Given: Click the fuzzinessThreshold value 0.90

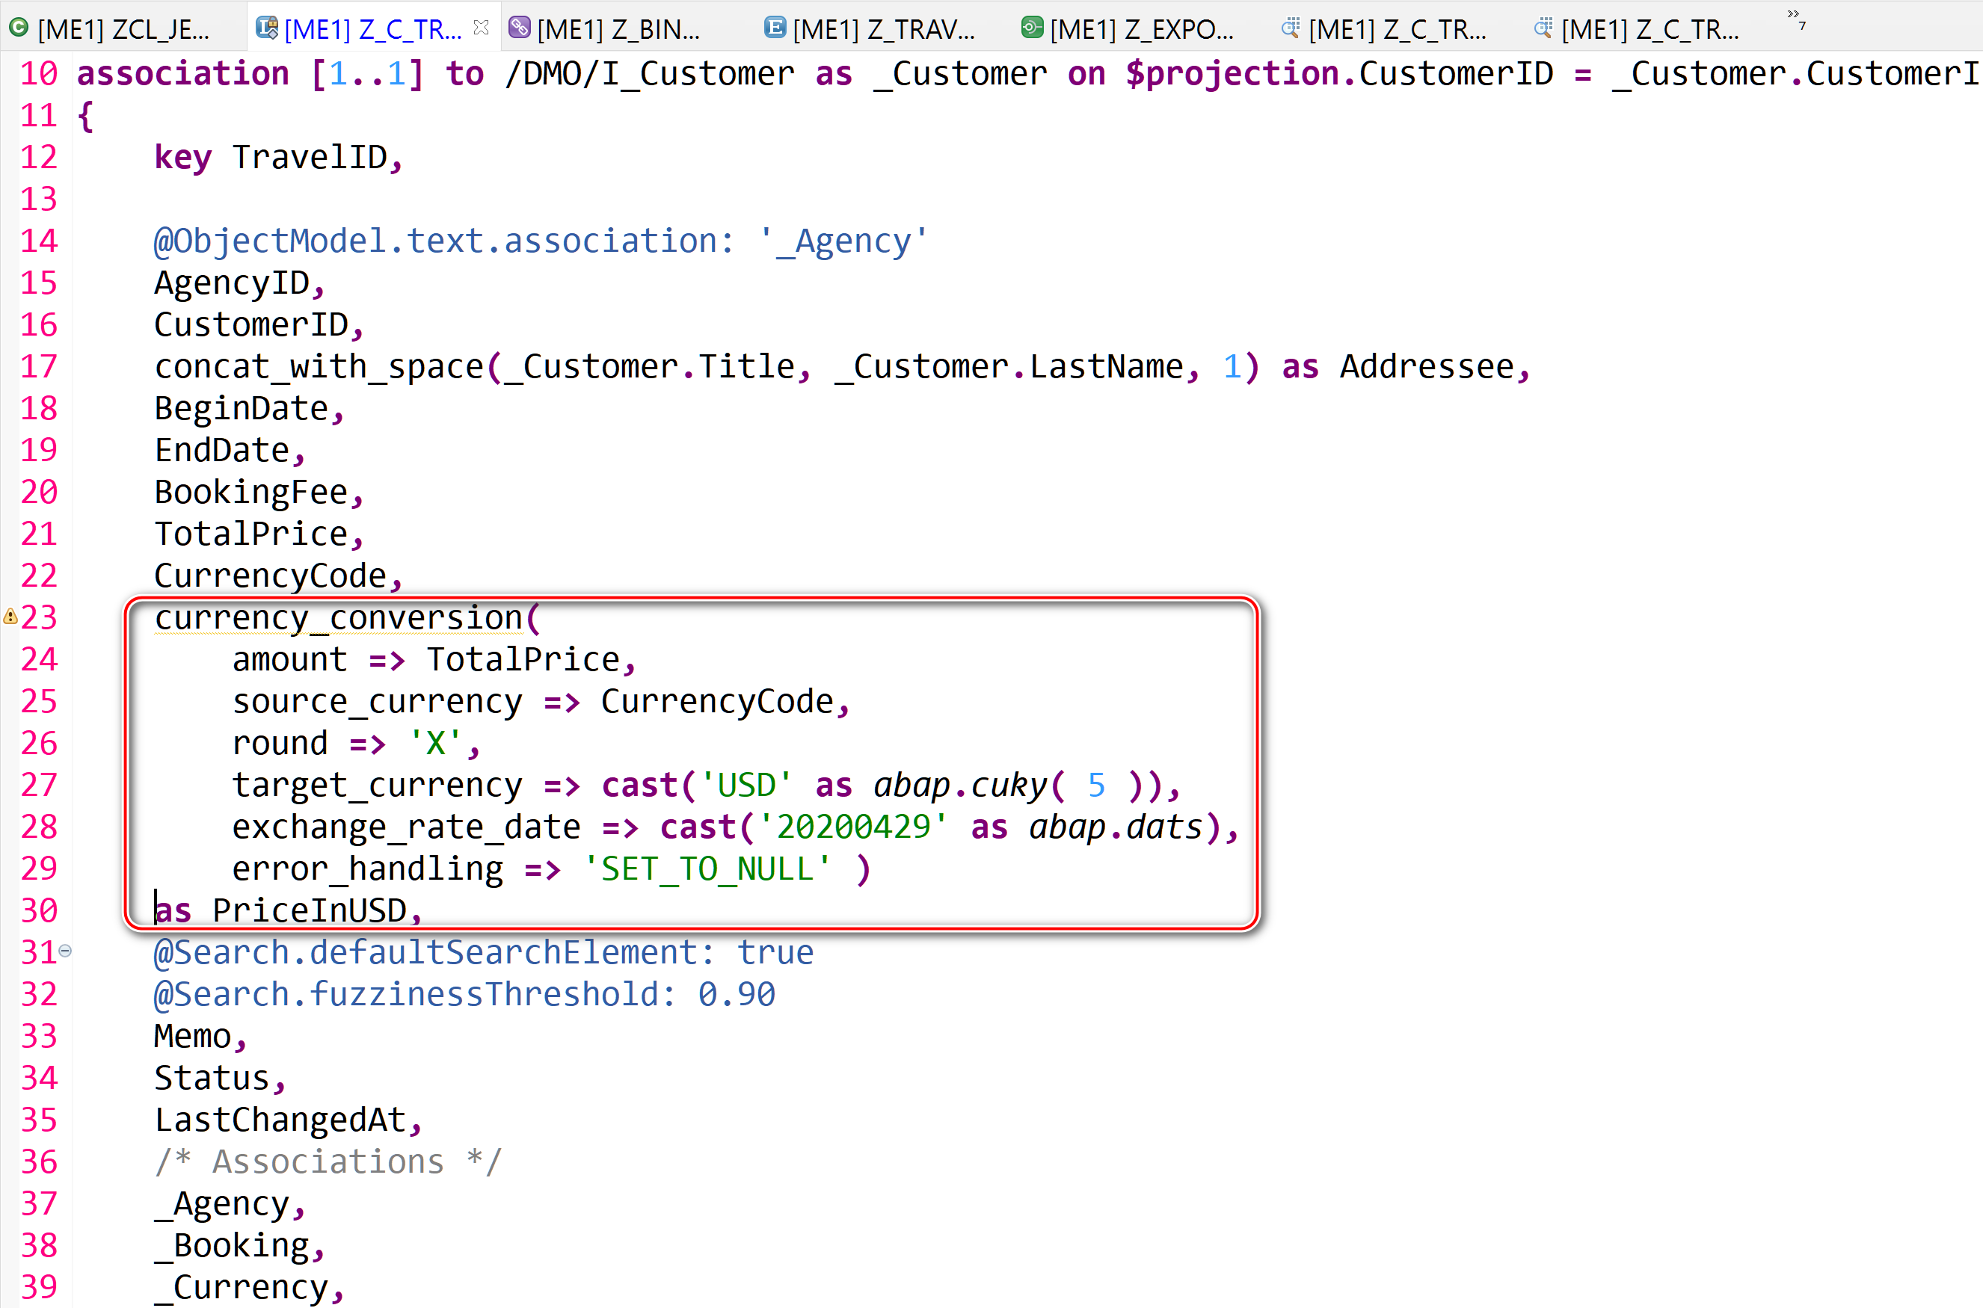Looking at the screenshot, I should pyautogui.click(x=734, y=993).
